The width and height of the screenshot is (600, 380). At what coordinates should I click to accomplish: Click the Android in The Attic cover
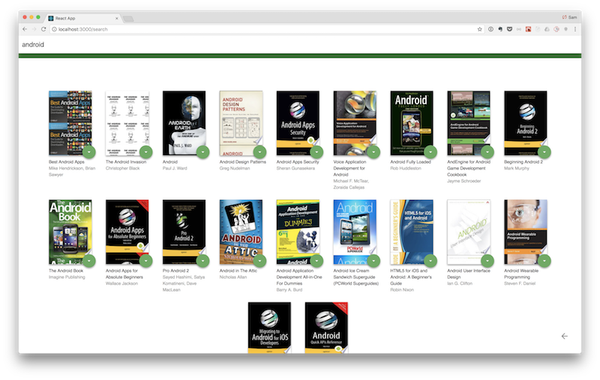point(241,232)
